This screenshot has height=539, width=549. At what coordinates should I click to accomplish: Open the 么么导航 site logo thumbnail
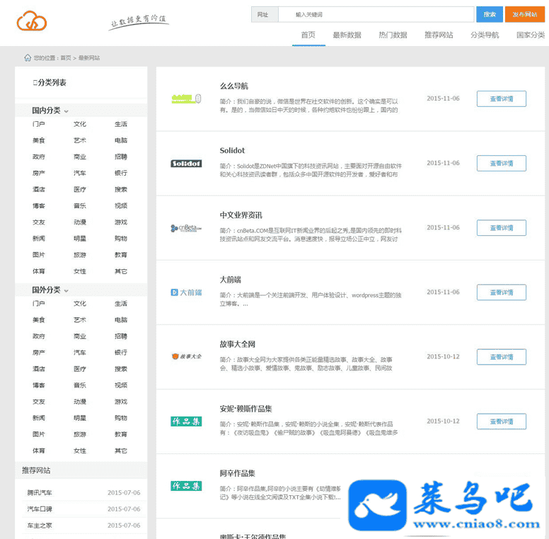click(186, 99)
